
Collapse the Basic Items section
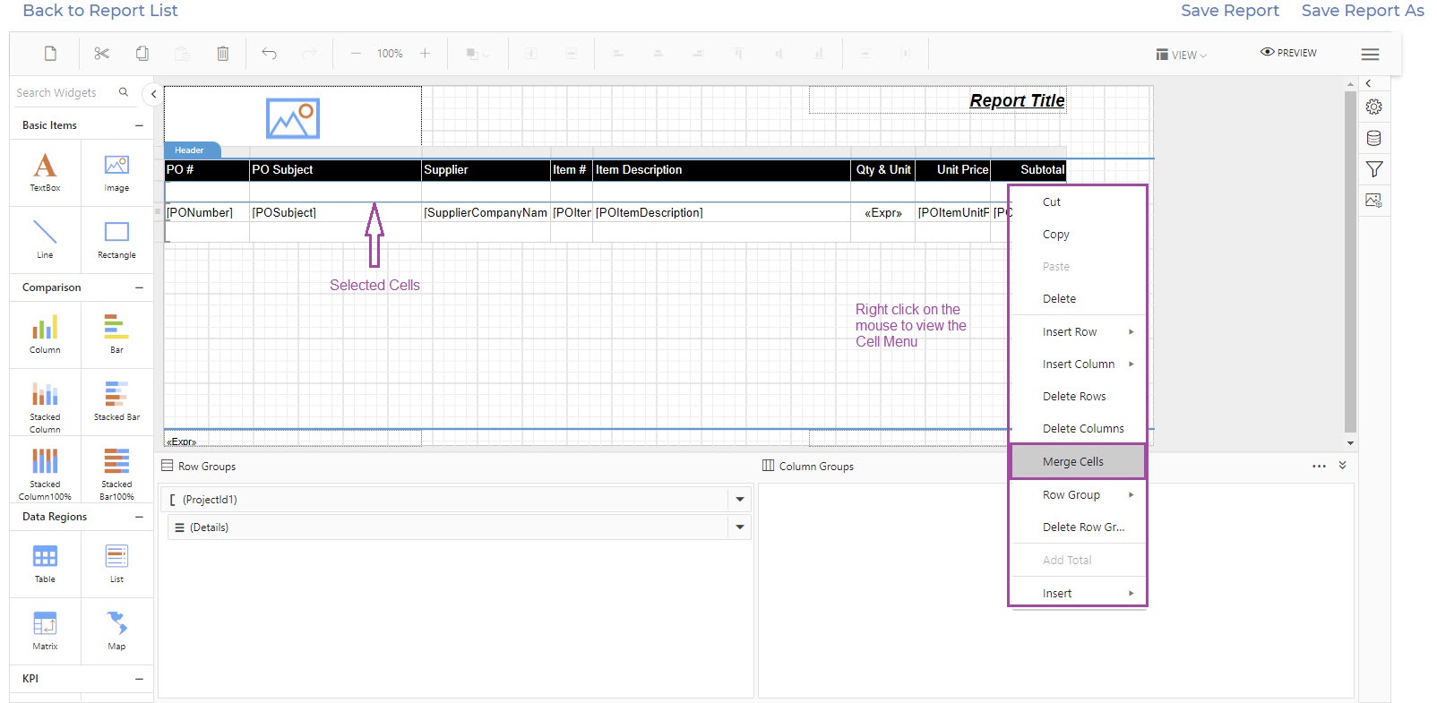(139, 125)
